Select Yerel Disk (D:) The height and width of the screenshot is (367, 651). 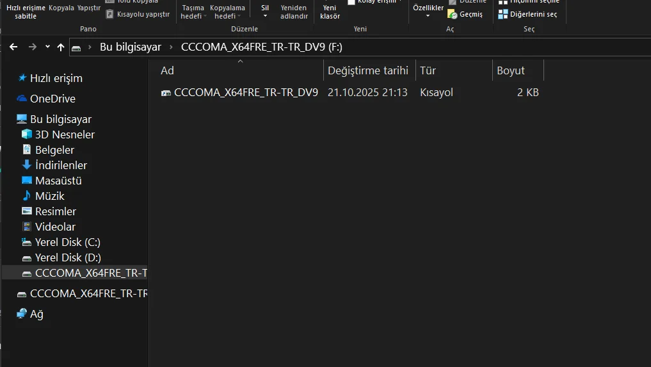click(68, 257)
